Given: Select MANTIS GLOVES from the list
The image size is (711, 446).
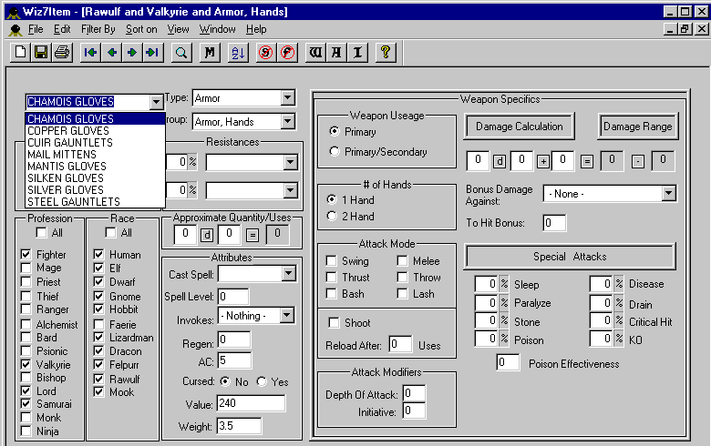Looking at the screenshot, I should coord(95,167).
